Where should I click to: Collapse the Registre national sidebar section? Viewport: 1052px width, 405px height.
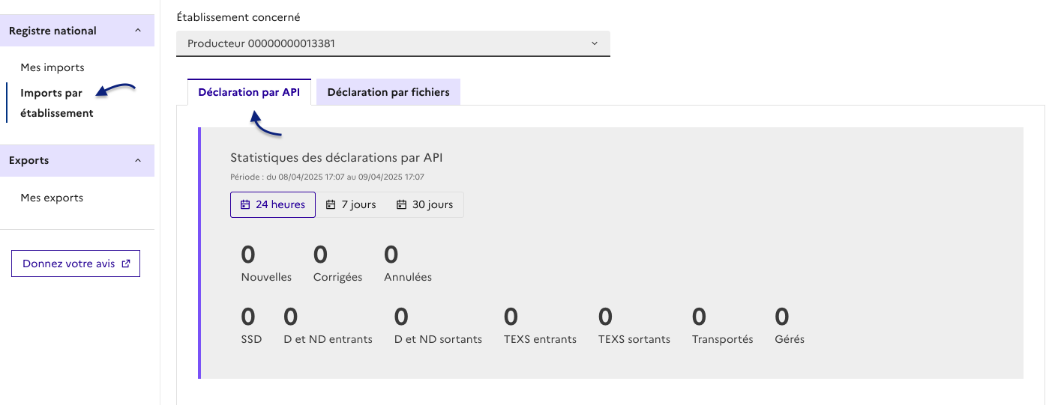point(137,31)
